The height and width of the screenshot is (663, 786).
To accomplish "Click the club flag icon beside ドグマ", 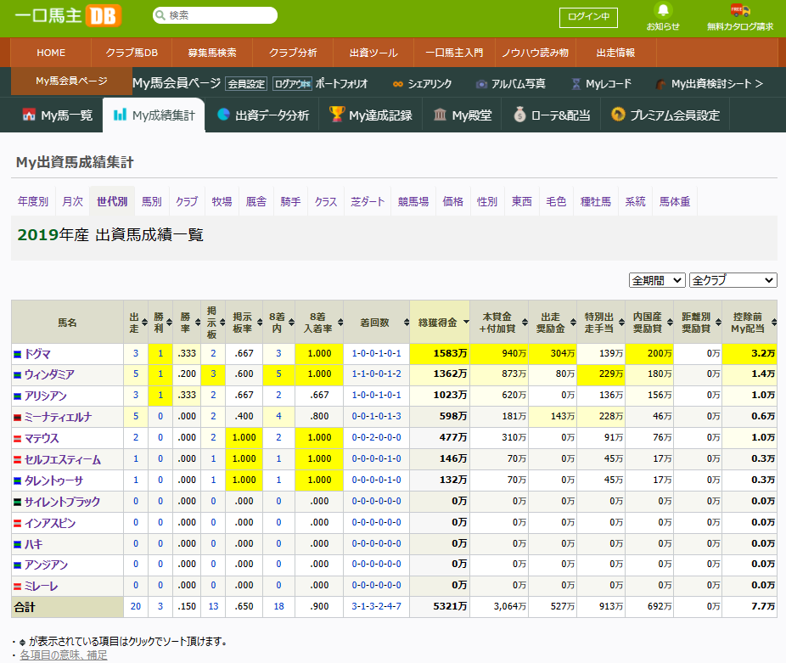I will point(18,354).
